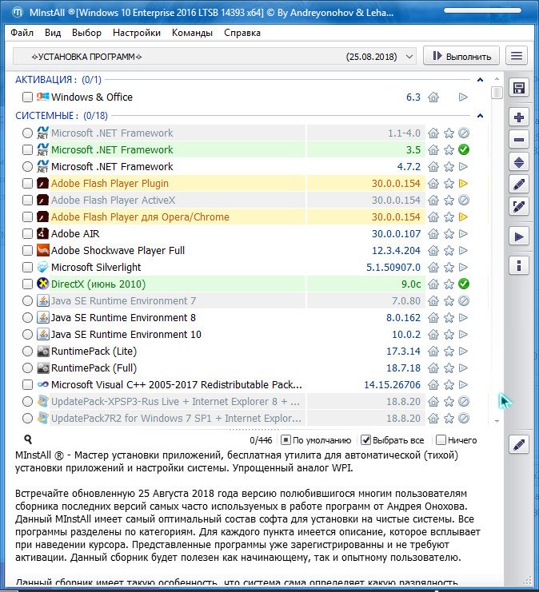Toggle the 'Ничего' checkbox
Viewport: 539px width, 592px height.
click(x=441, y=440)
